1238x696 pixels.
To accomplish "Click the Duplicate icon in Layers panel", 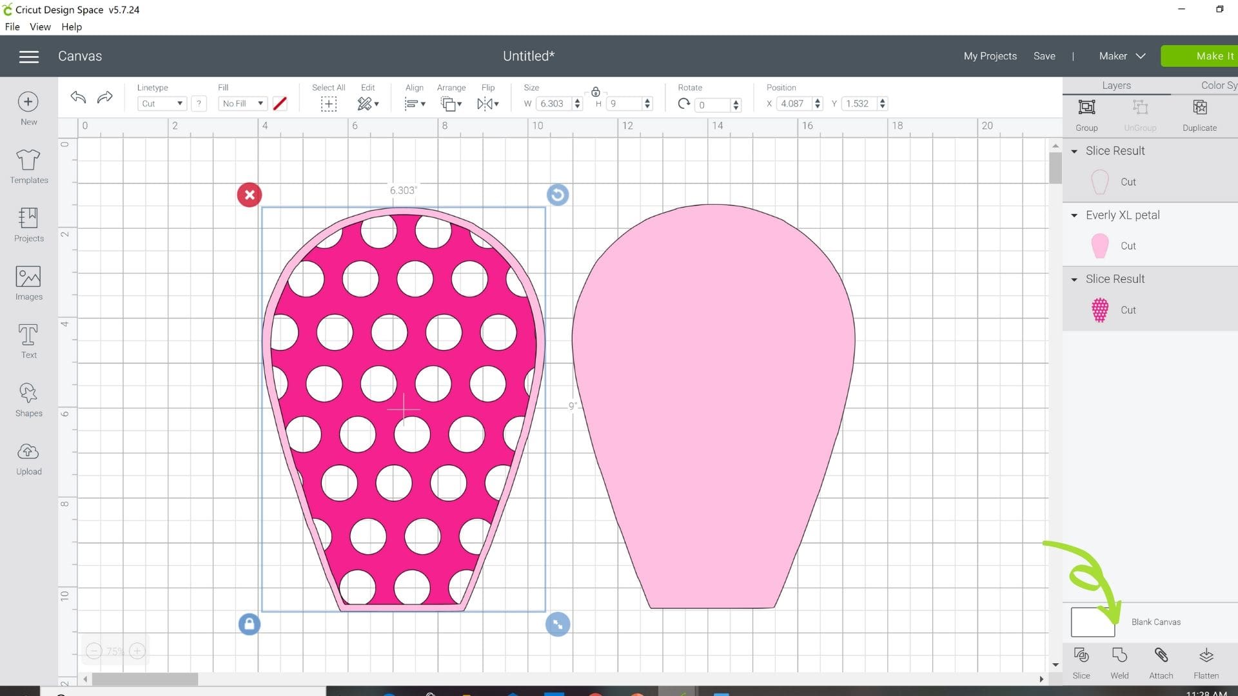I will pos(1199,113).
